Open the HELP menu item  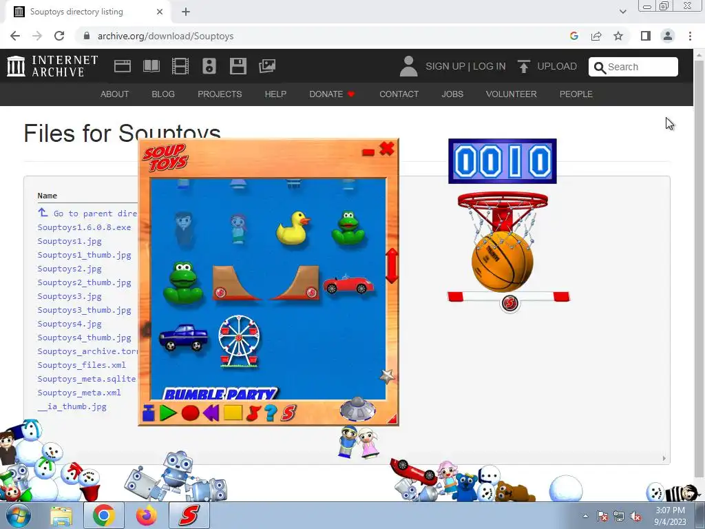click(x=275, y=94)
